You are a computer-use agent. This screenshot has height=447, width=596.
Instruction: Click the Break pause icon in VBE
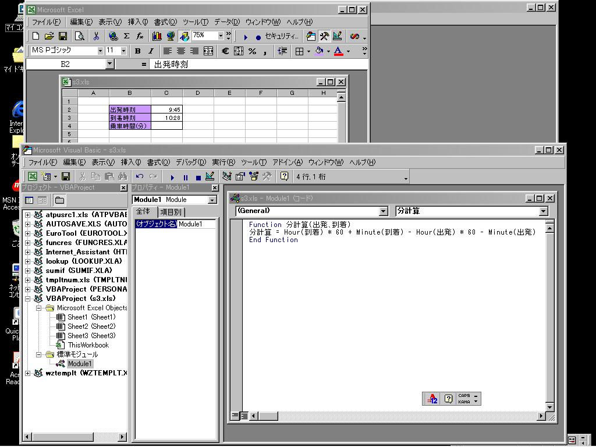(x=186, y=177)
